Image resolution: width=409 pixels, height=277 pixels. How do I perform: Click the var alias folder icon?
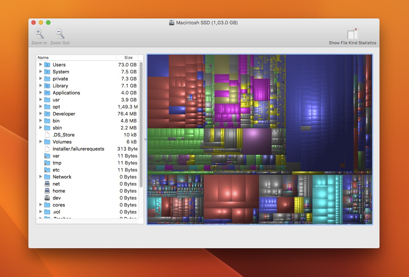click(47, 156)
